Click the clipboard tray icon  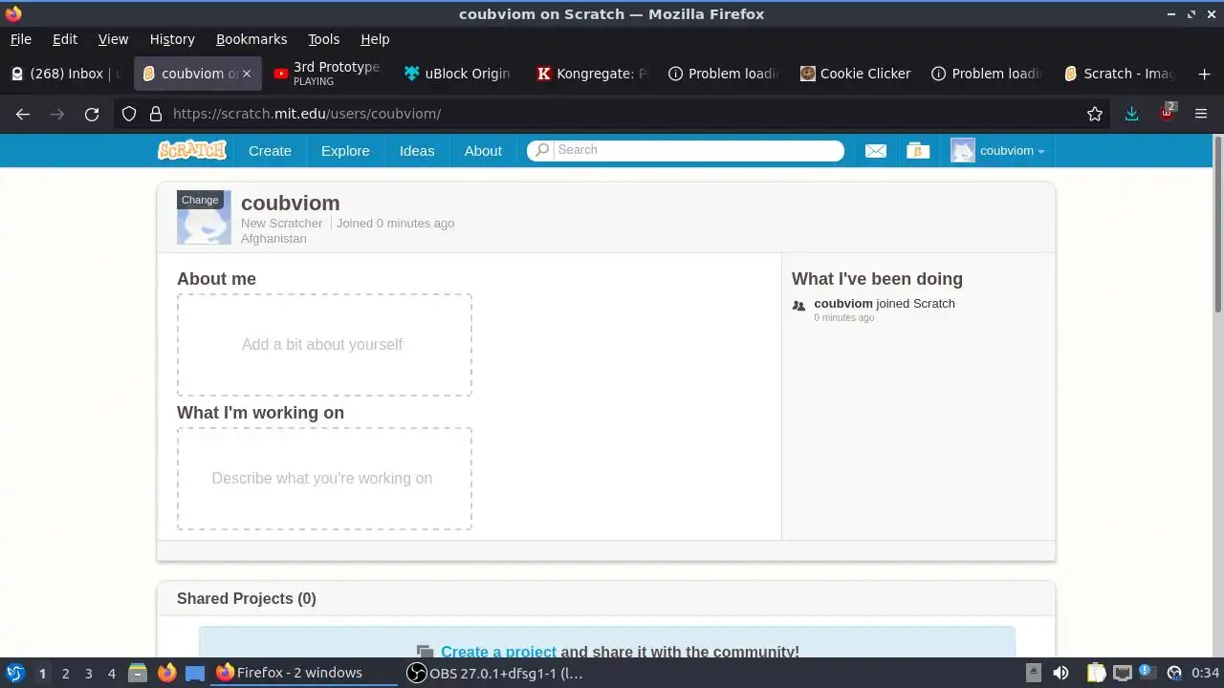point(1097,673)
